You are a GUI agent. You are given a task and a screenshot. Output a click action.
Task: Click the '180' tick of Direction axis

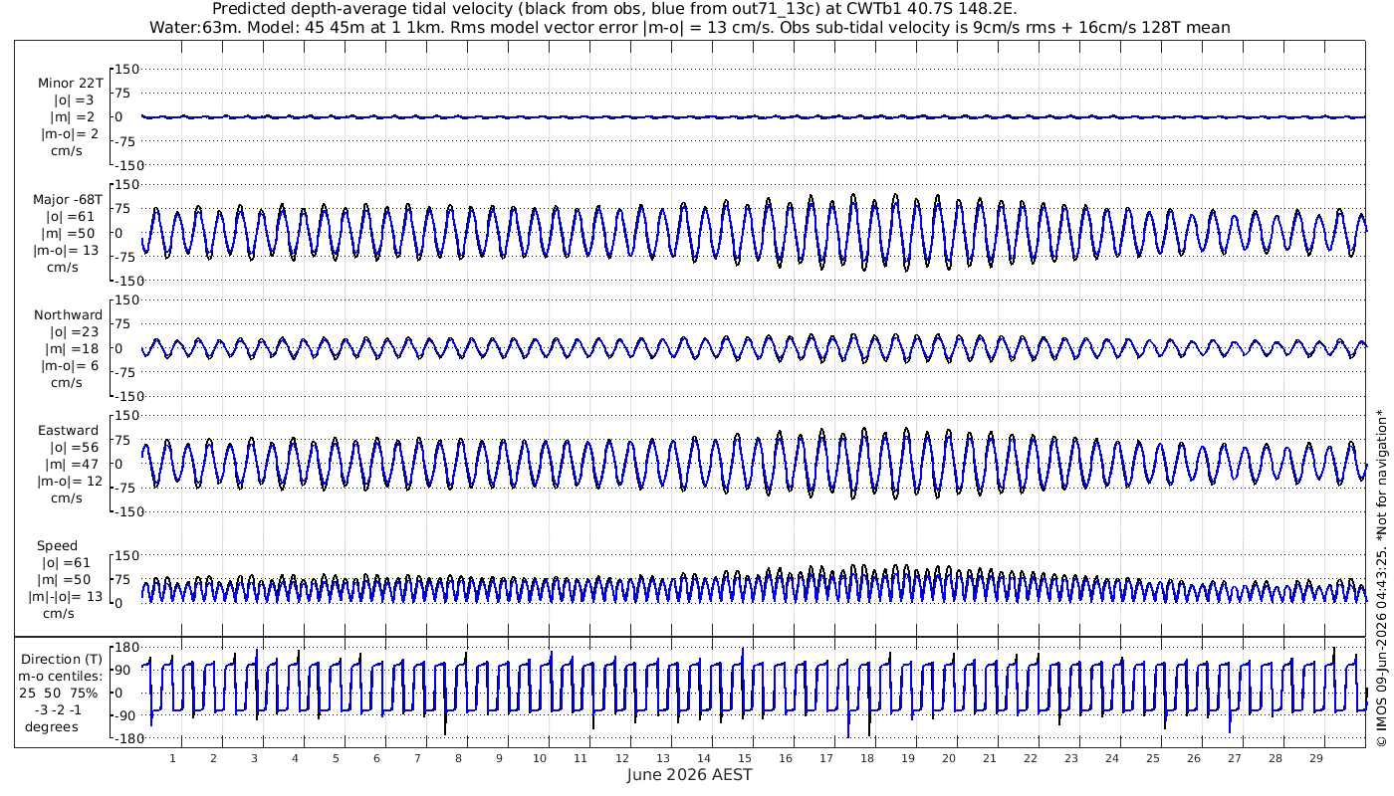click(x=125, y=647)
